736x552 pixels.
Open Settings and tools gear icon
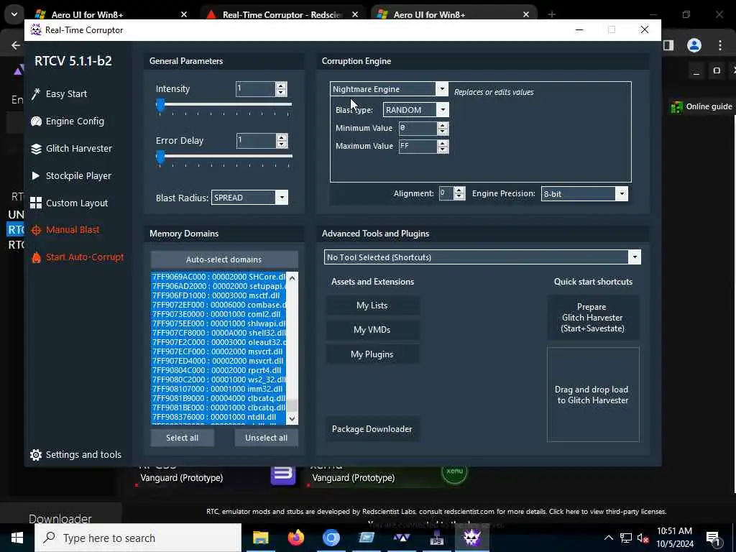click(36, 454)
